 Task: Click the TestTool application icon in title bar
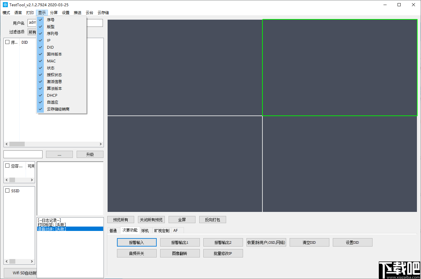(4, 5)
